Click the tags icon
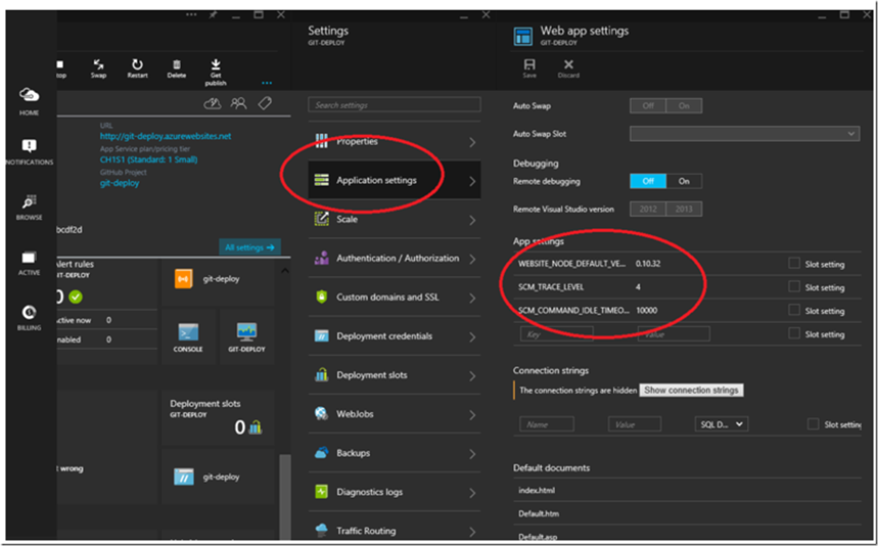The height and width of the screenshot is (546, 878). 265,103
